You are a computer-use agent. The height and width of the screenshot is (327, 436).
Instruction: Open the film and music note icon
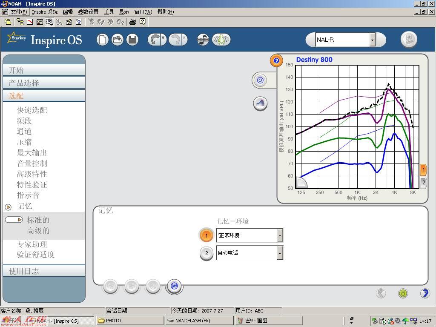203,40
